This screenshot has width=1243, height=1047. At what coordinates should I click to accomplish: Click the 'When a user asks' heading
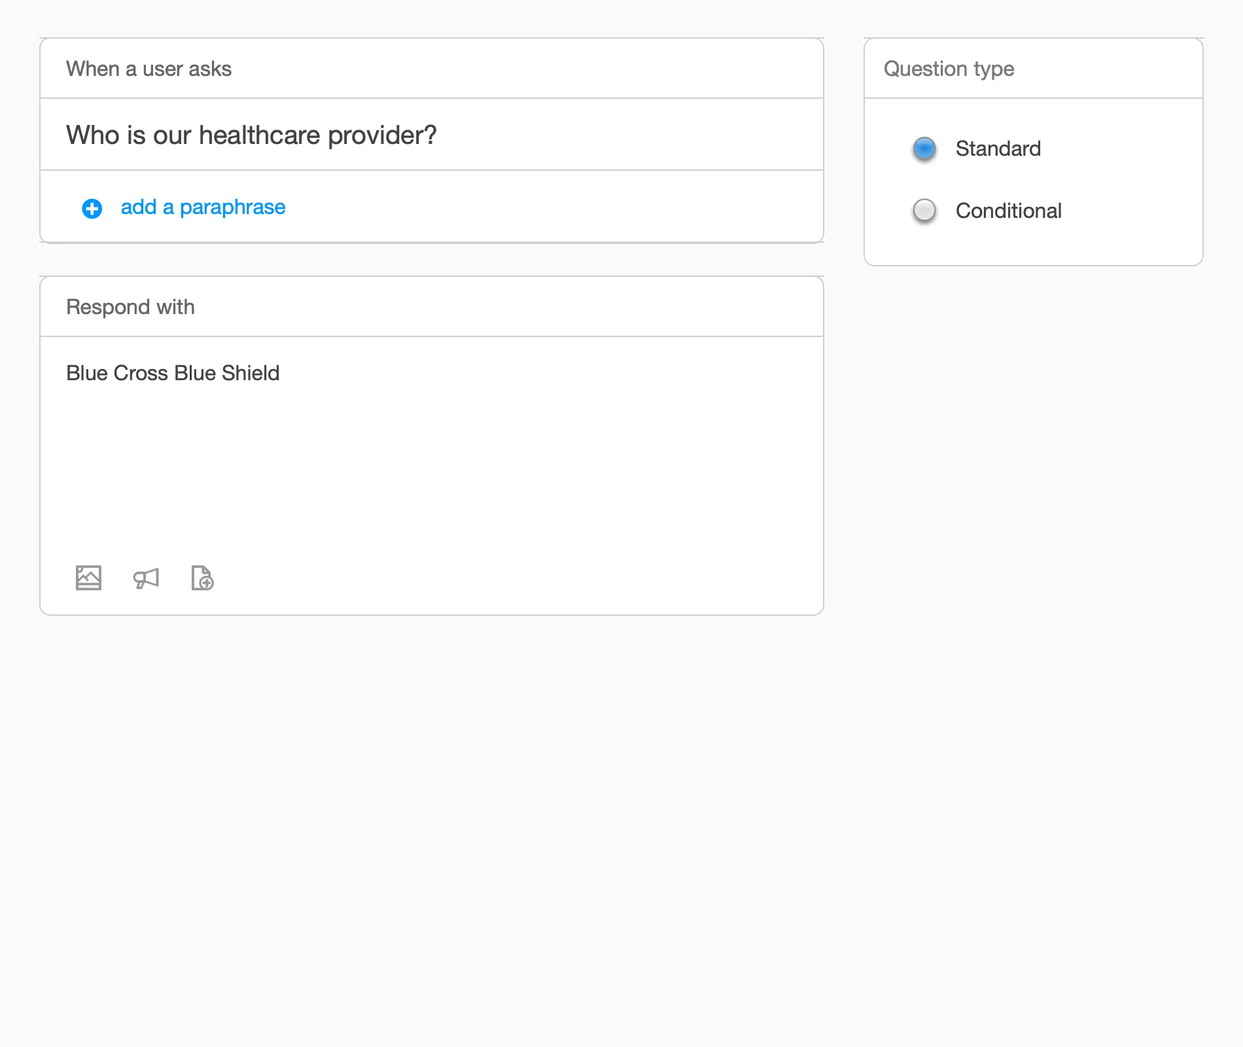coord(149,69)
